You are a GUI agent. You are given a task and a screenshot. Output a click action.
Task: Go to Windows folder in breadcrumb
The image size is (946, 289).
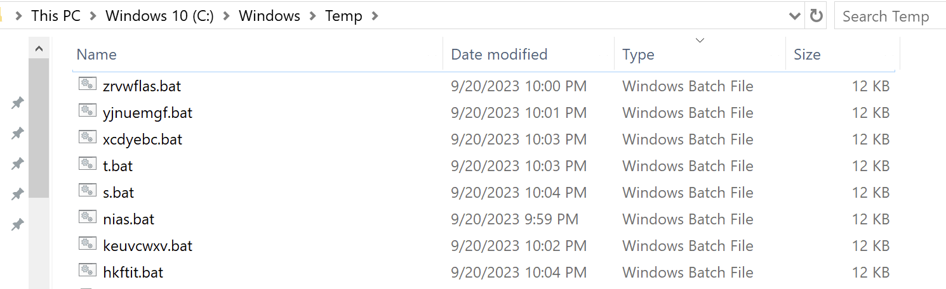(x=269, y=16)
